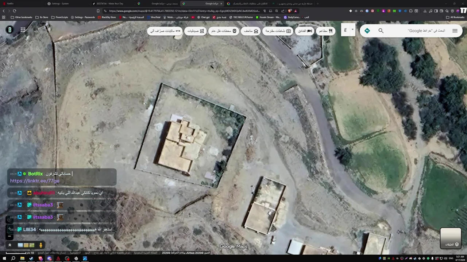Open the BodyCame bookmark
The image size is (467, 262).
[292, 17]
